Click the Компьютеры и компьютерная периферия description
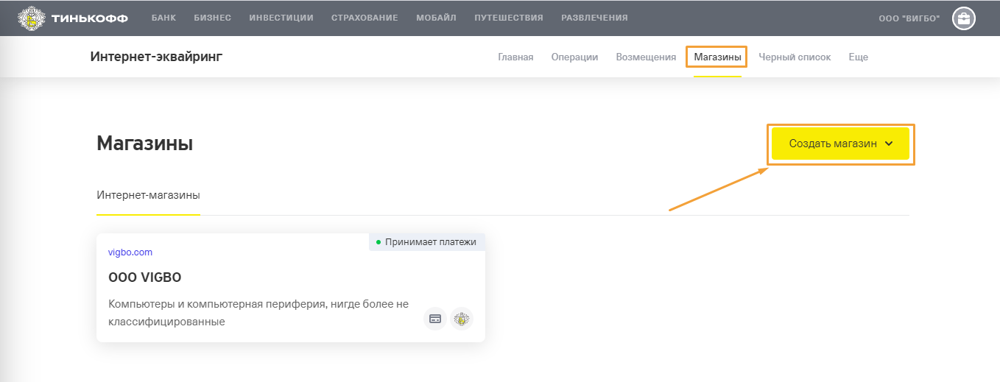 [258, 313]
